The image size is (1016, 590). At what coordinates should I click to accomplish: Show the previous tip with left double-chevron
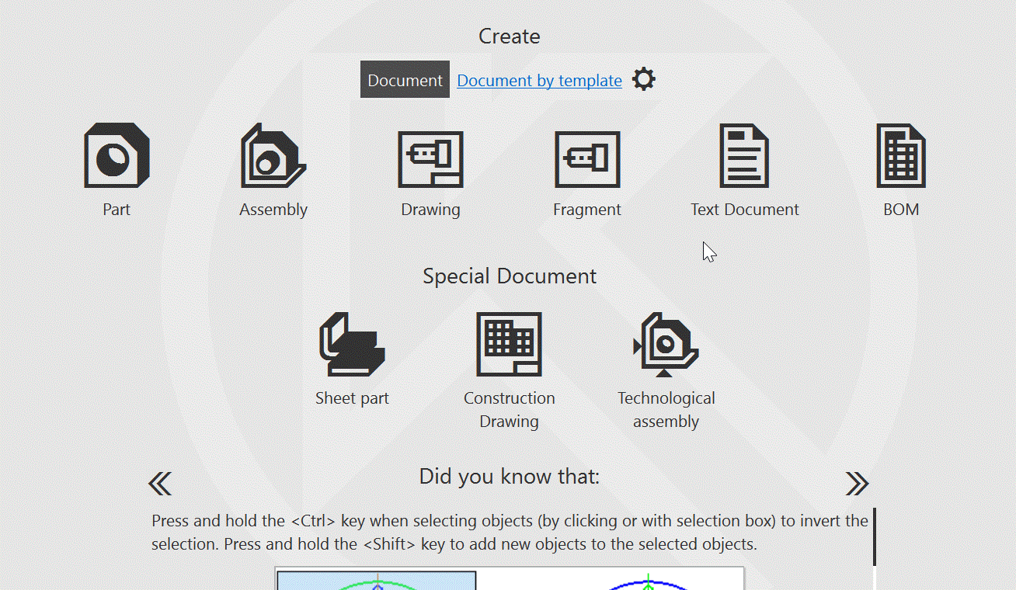tap(160, 484)
